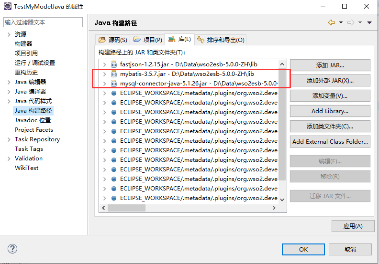Click the horizontal scrollbar left arrow
This screenshot has height=264, width=379.
pos(103,208)
